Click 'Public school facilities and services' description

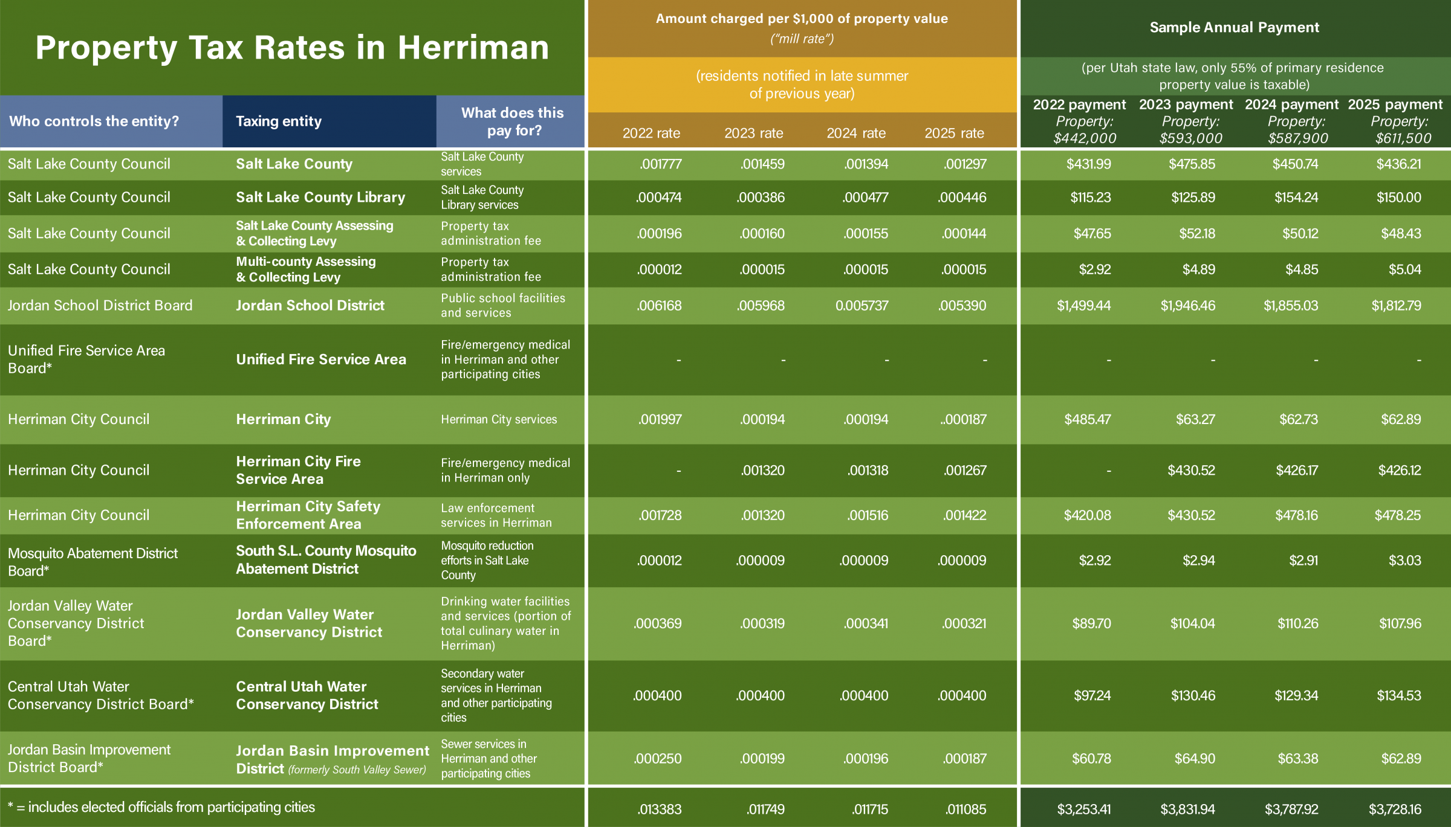[x=503, y=305]
